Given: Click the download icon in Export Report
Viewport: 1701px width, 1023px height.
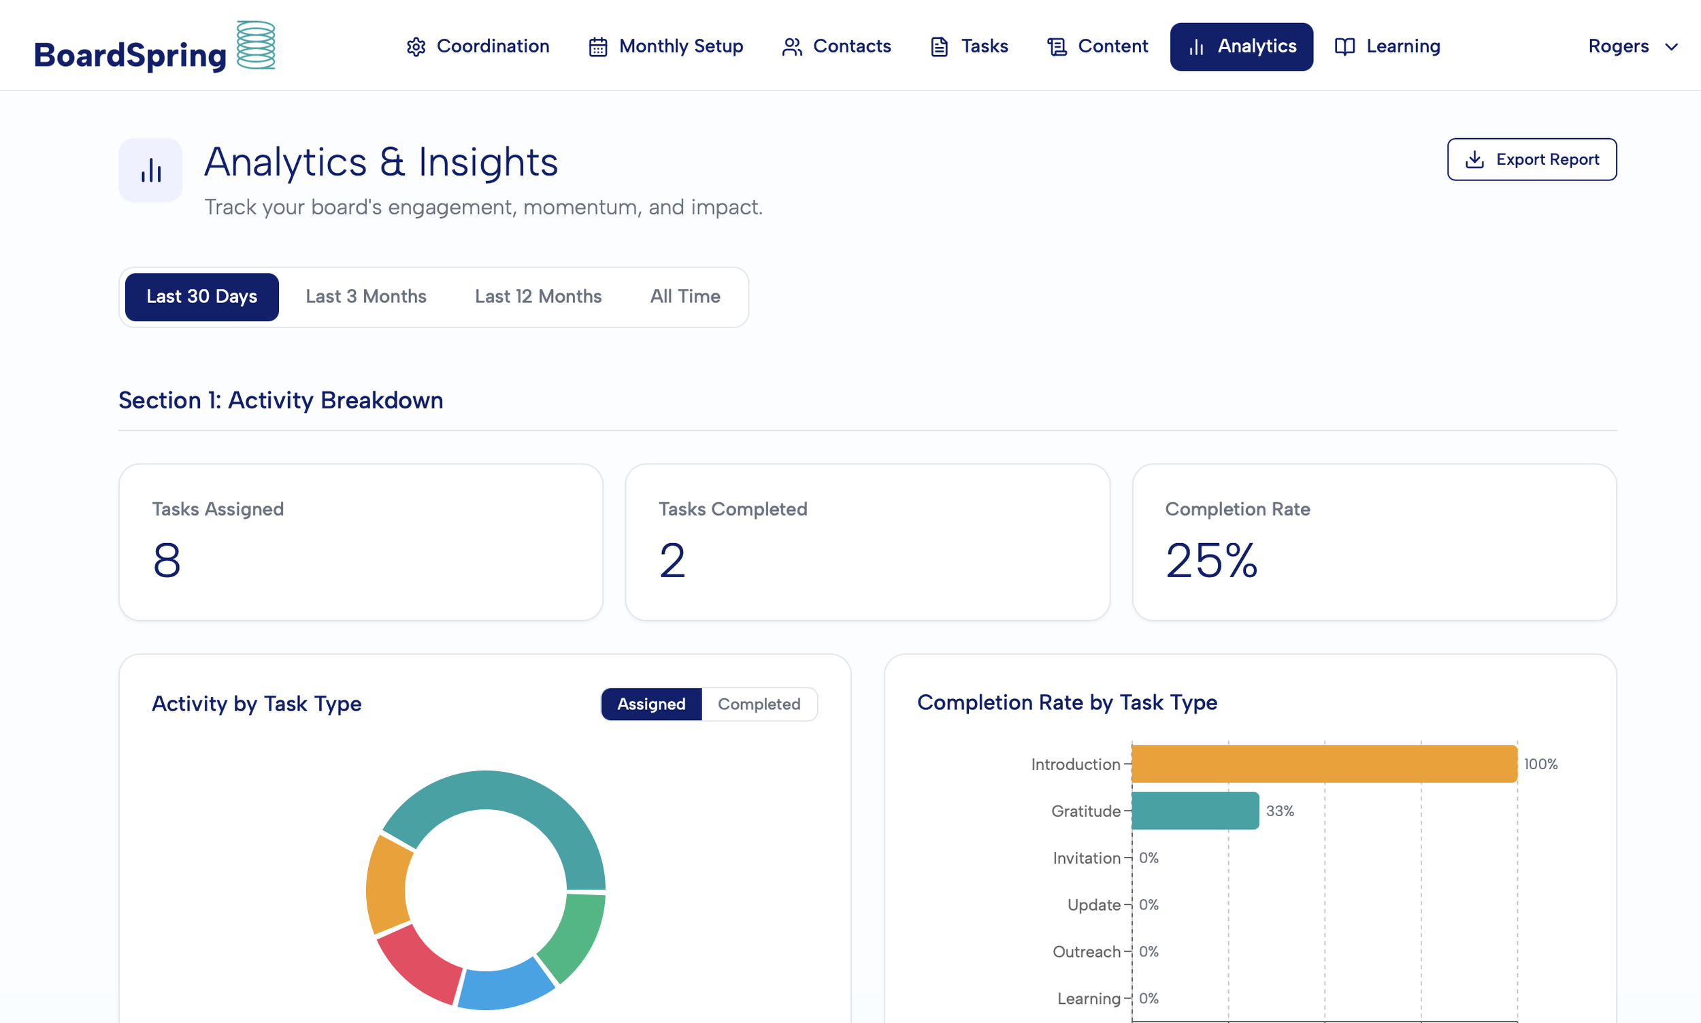Looking at the screenshot, I should pos(1474,159).
